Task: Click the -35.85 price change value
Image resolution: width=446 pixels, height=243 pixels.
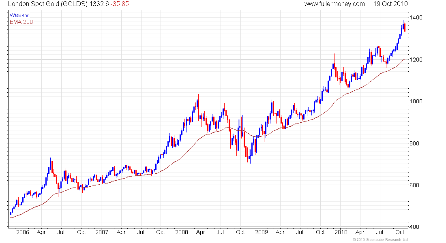Action: point(120,4)
